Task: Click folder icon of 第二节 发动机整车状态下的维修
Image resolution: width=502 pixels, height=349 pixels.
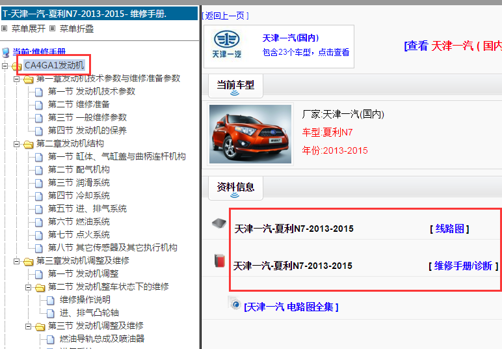Action: tap(40, 287)
